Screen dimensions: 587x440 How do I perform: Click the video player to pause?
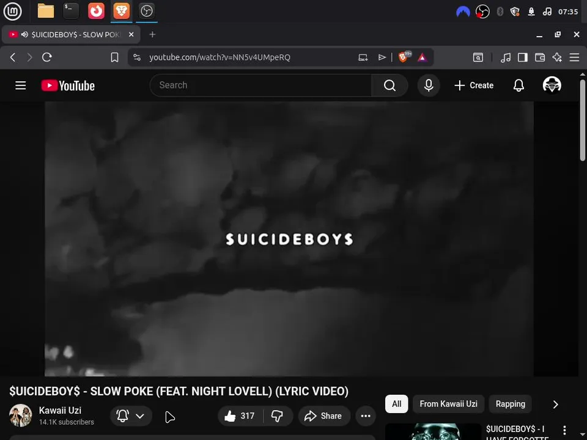click(x=289, y=239)
